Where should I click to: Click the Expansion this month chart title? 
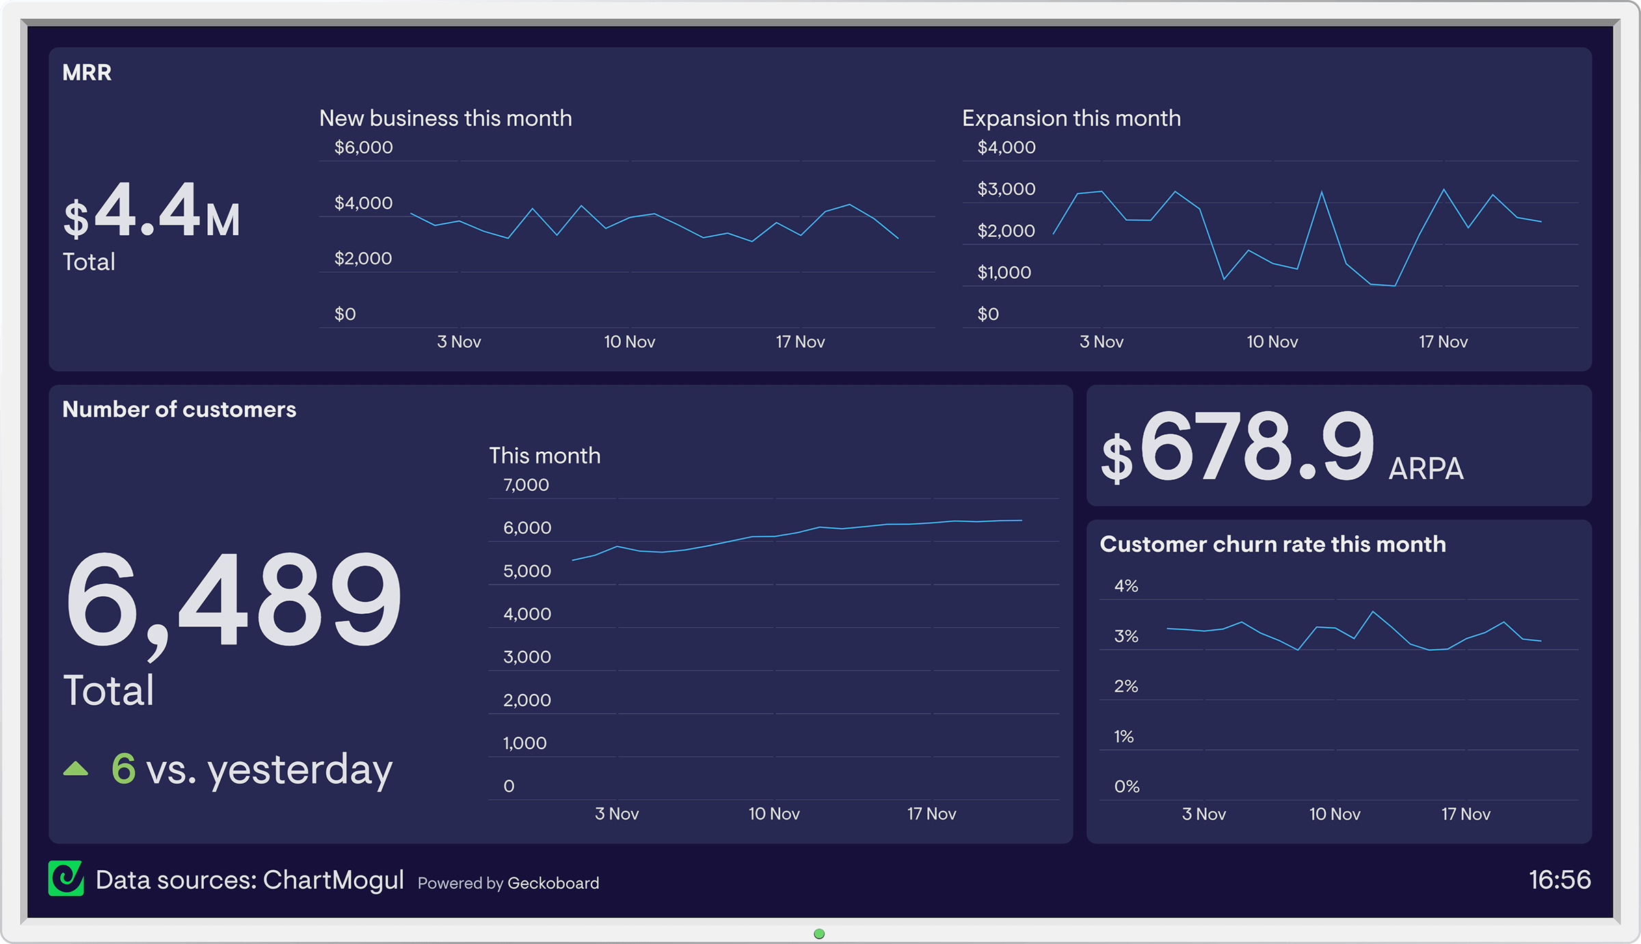[1071, 118]
